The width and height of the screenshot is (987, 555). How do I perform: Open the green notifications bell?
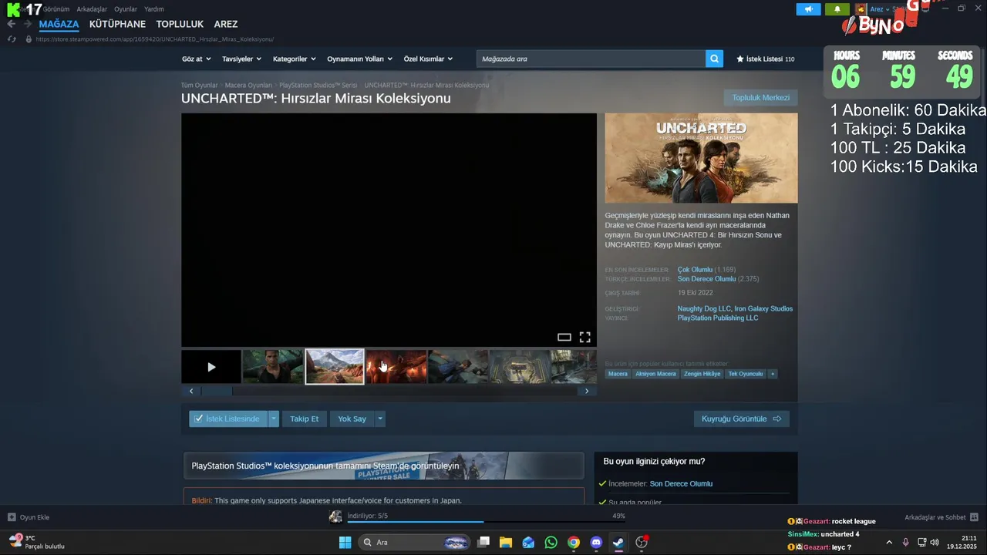pos(837,9)
